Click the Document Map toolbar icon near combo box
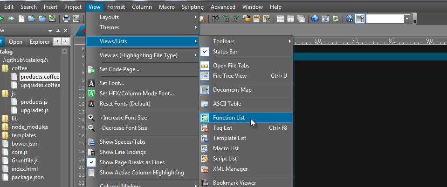Viewport: 447px width, 187px height. [x=360, y=19]
